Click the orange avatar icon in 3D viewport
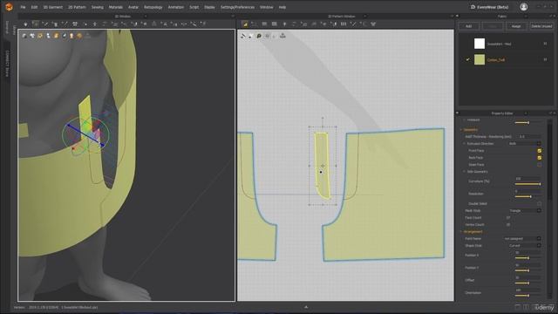This screenshot has height=314, width=558. point(56,36)
